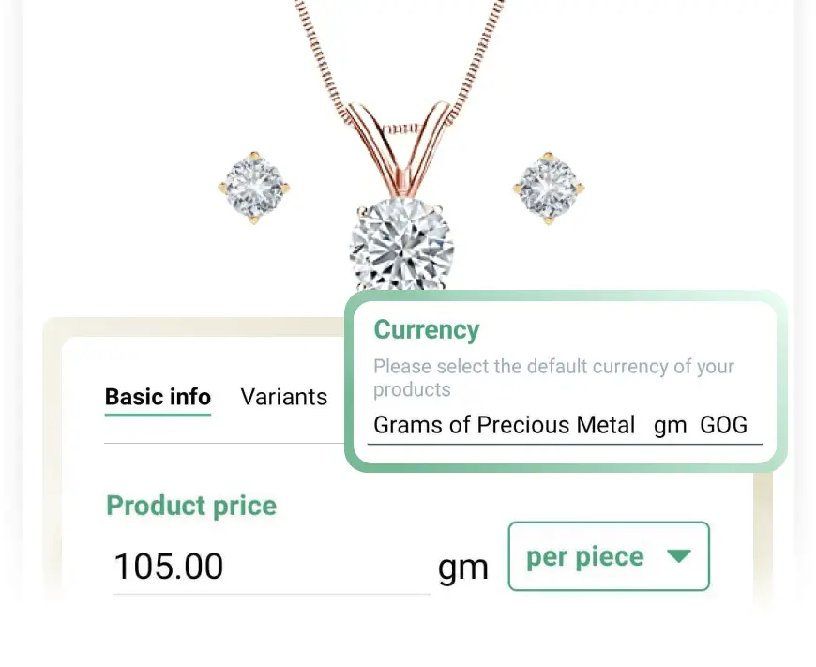Select the Grams of Precious Metal currency field
The height and width of the screenshot is (667, 816).
click(565, 427)
